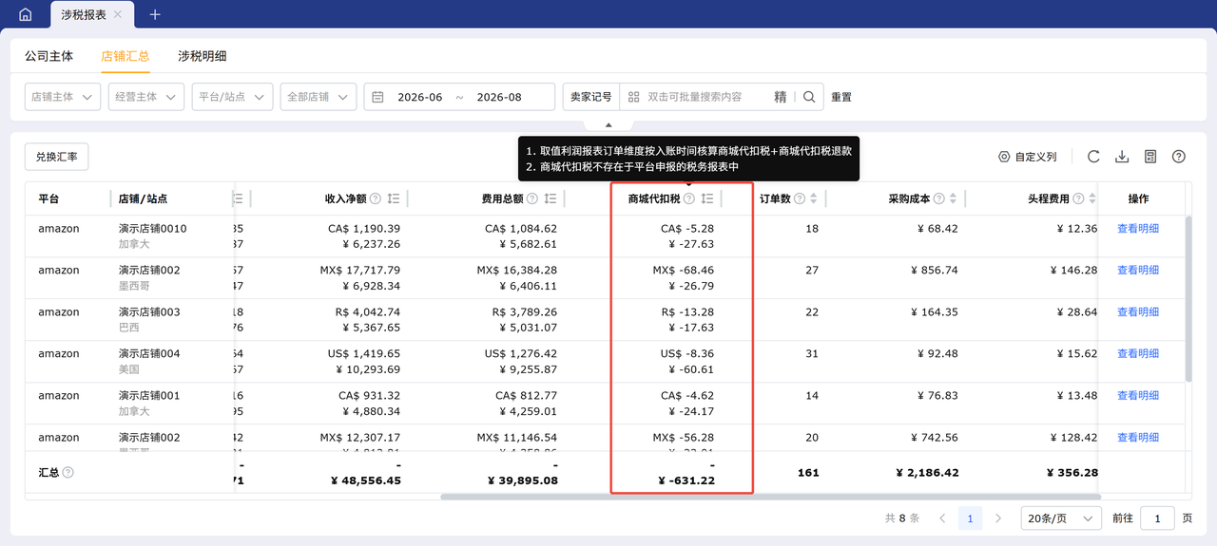1217x546 pixels.
Task: Sort the table by 采购成本
Action: 953,198
